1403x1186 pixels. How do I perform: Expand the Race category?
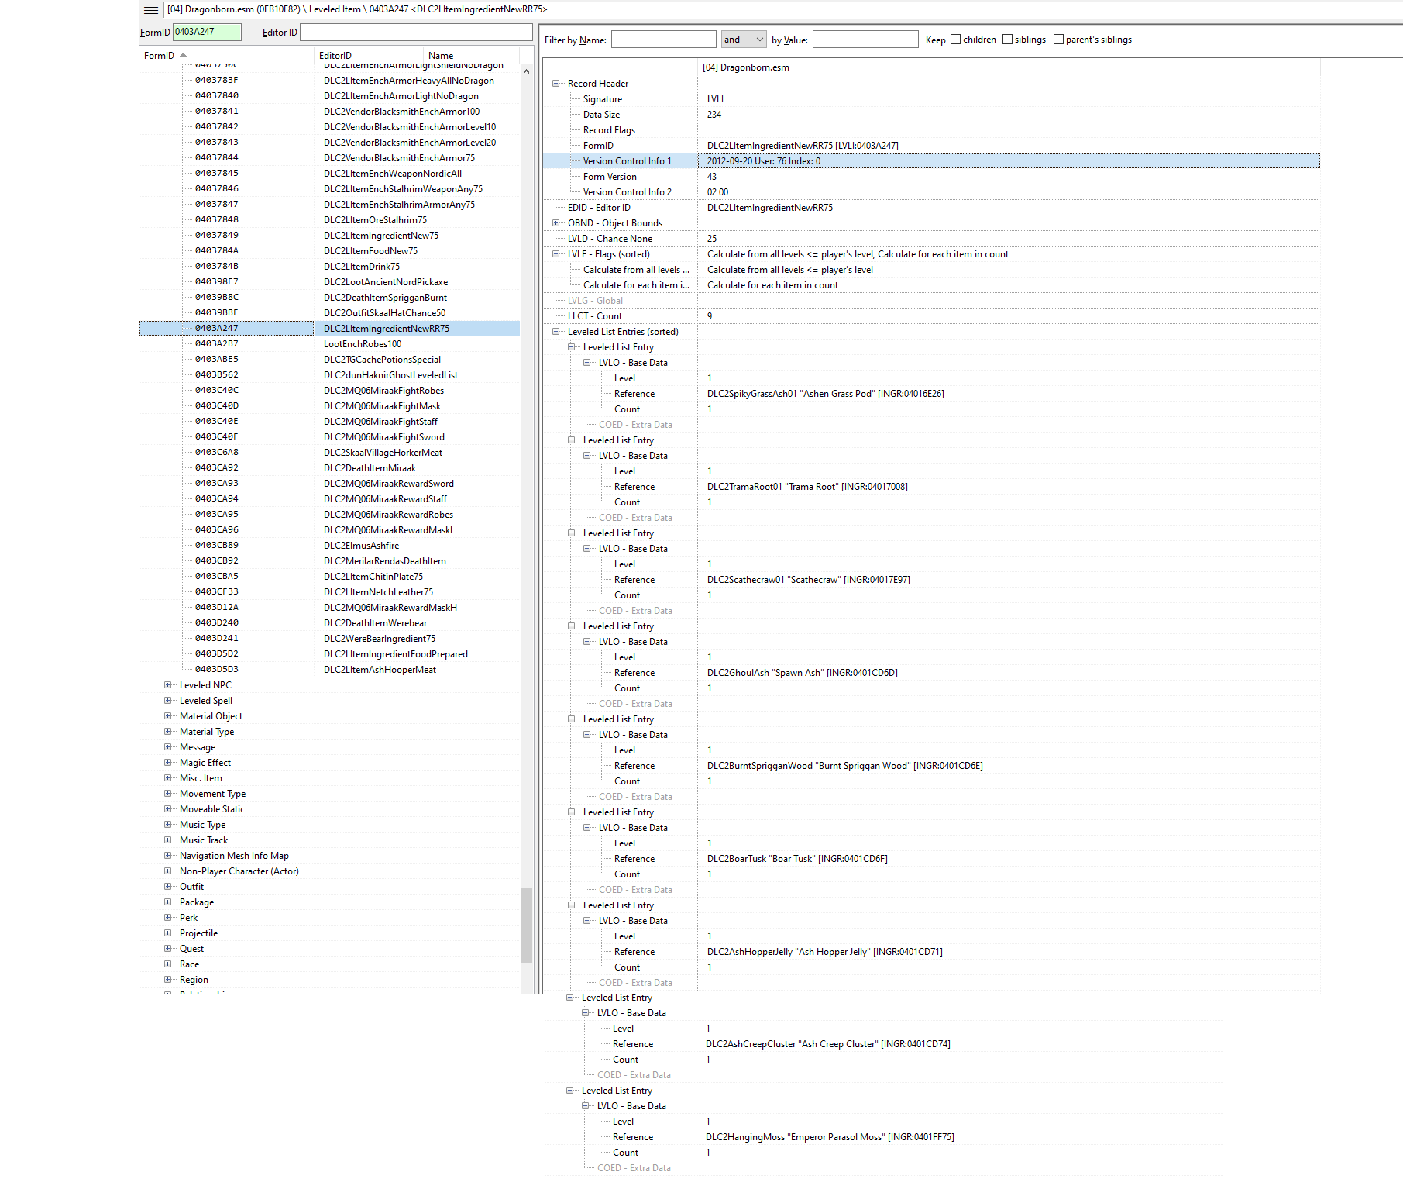[168, 964]
